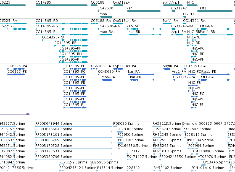Select protein NijC-PB
This screenshot has height=172, width=235.
[x=193, y=85]
